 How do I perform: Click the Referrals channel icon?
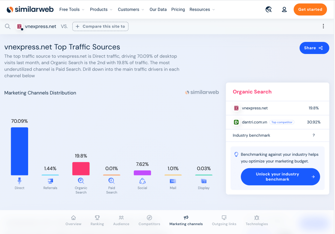coord(50,181)
